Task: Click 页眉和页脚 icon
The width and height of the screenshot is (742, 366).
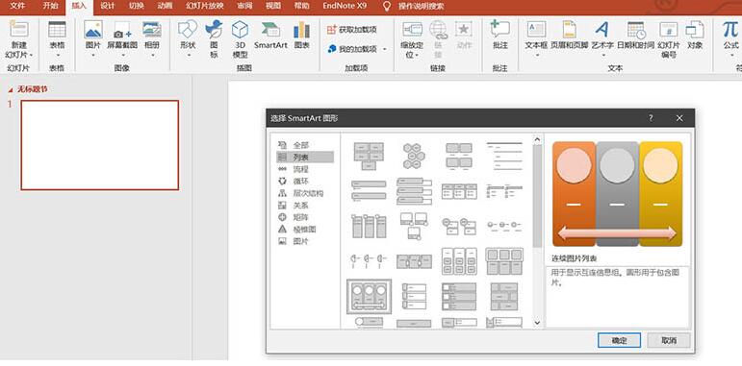Action: (x=570, y=29)
